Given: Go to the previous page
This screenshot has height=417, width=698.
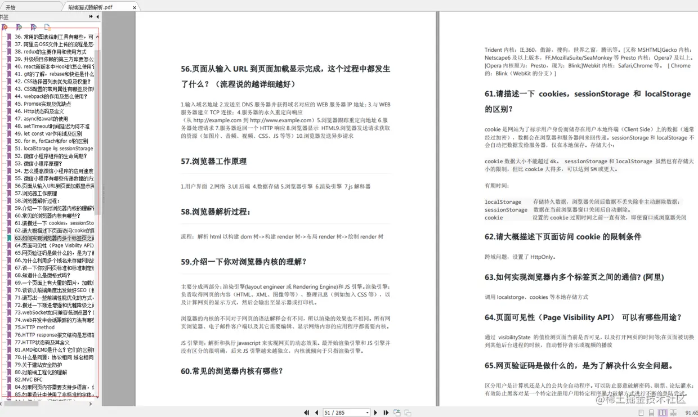Looking at the screenshot, I should click(x=316, y=412).
